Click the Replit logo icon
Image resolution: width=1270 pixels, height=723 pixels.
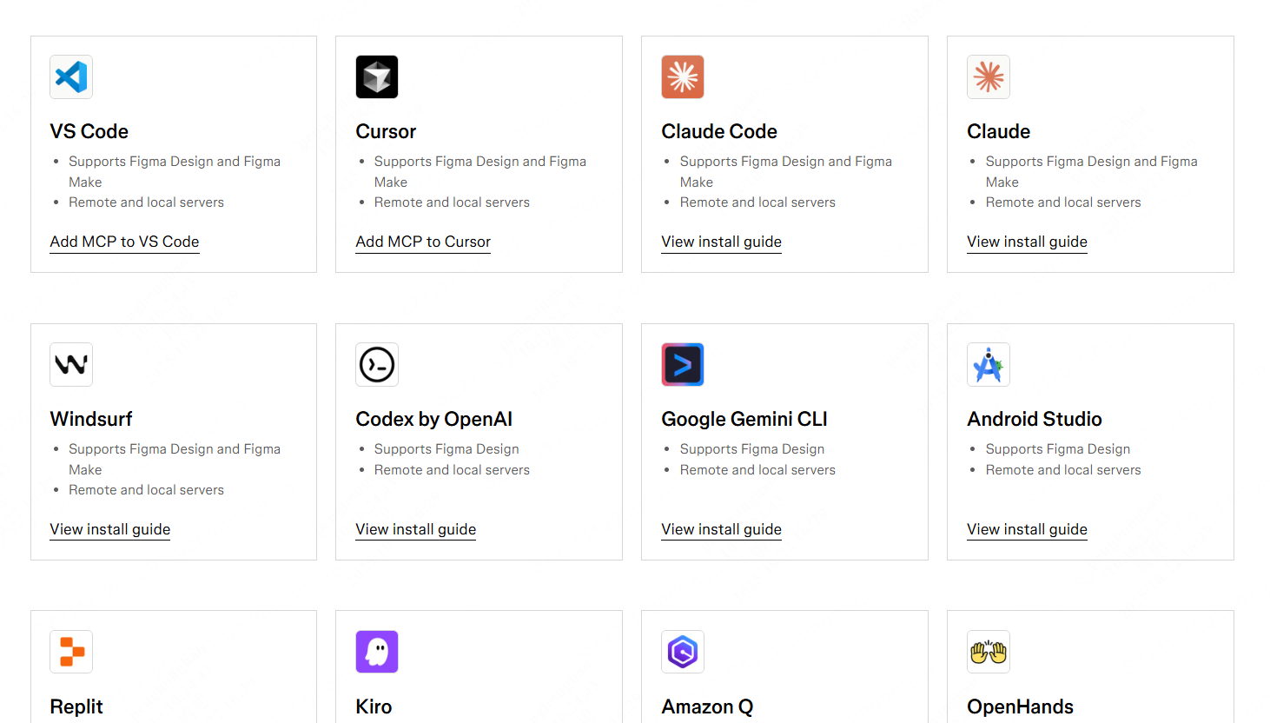(x=71, y=652)
